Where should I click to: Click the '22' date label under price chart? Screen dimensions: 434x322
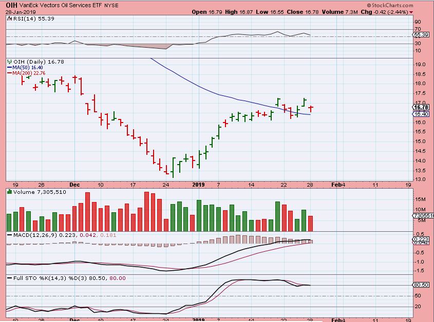[284, 185]
